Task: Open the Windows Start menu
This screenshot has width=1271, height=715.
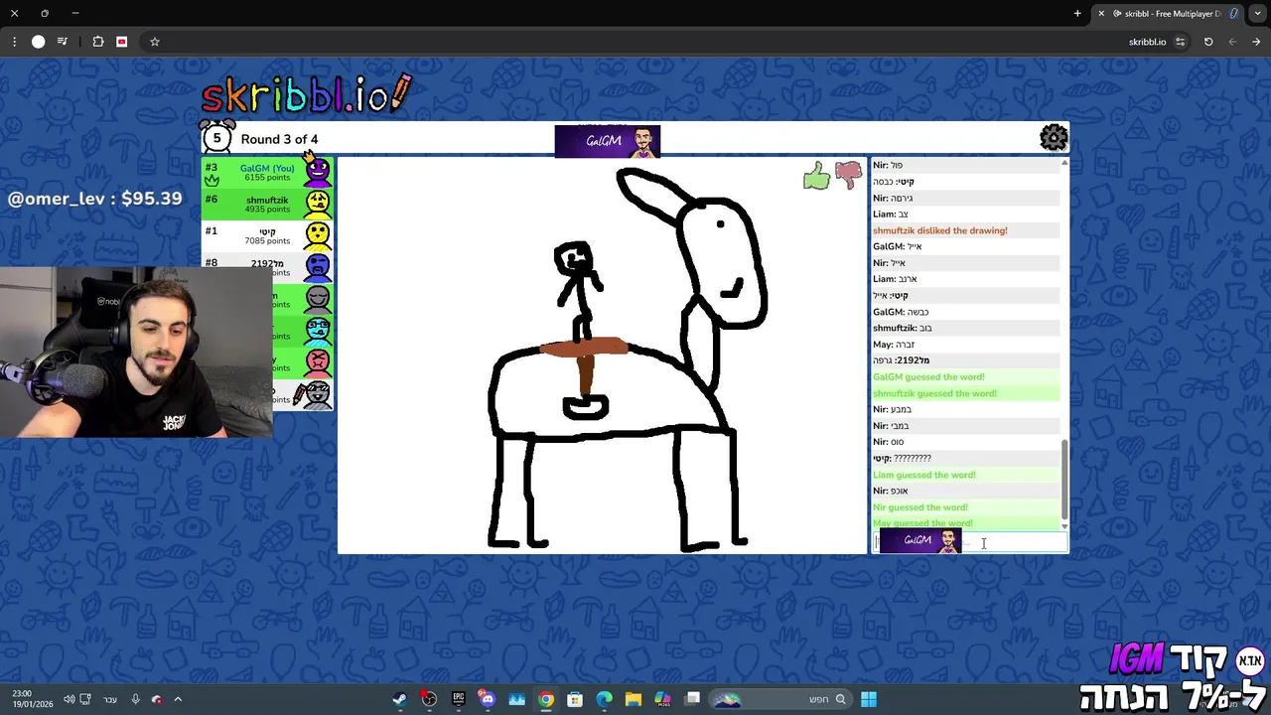Action: coord(869,699)
